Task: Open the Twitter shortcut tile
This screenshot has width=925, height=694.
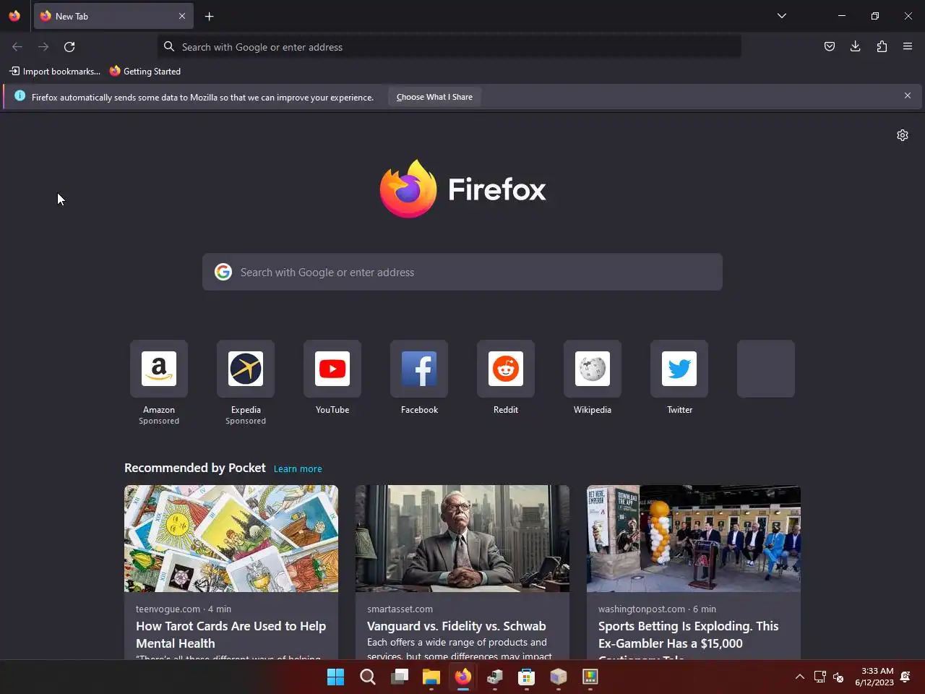Action: pyautogui.click(x=679, y=369)
